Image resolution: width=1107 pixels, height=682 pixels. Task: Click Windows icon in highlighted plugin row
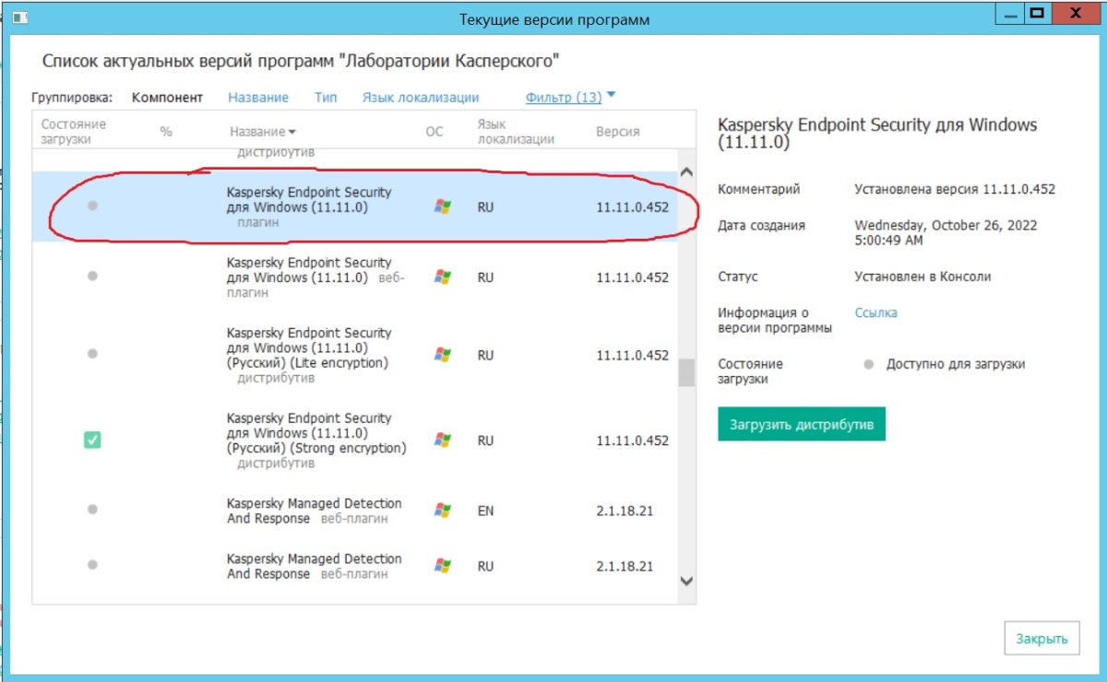tap(443, 207)
